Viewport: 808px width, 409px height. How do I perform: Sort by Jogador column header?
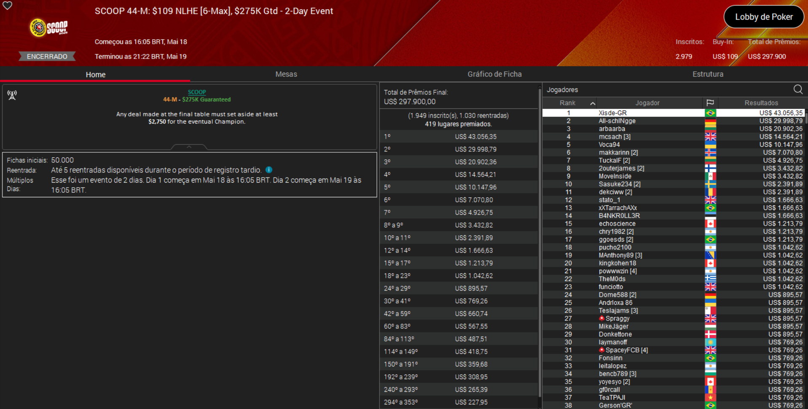[x=647, y=103]
